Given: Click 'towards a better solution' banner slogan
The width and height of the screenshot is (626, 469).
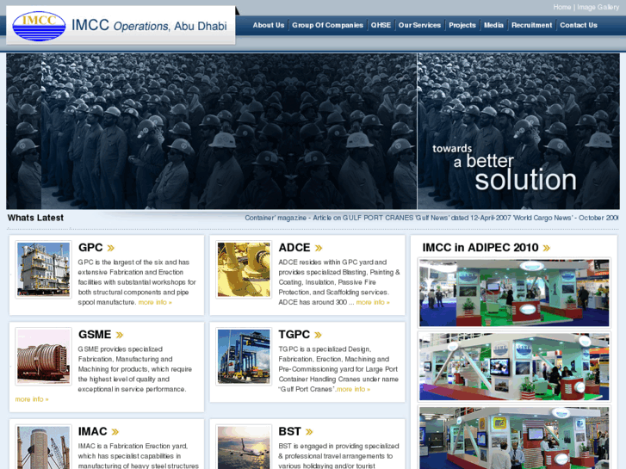Looking at the screenshot, I should tap(505, 167).
